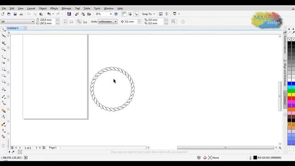Select the Connector tool
295x166 pixels.
click(3, 103)
